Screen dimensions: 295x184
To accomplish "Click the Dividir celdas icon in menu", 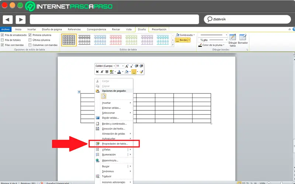I will [x=97, y=118].
